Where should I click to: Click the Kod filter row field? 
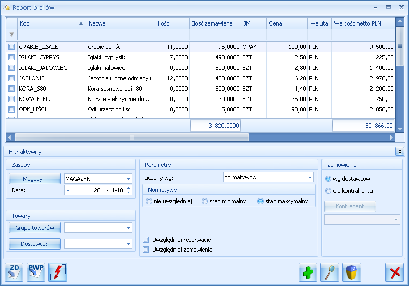(52, 34)
